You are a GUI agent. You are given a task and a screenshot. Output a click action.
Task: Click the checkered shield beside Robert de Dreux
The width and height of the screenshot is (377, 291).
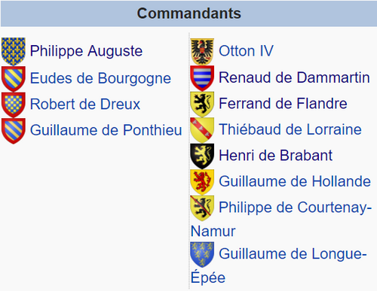(14, 105)
